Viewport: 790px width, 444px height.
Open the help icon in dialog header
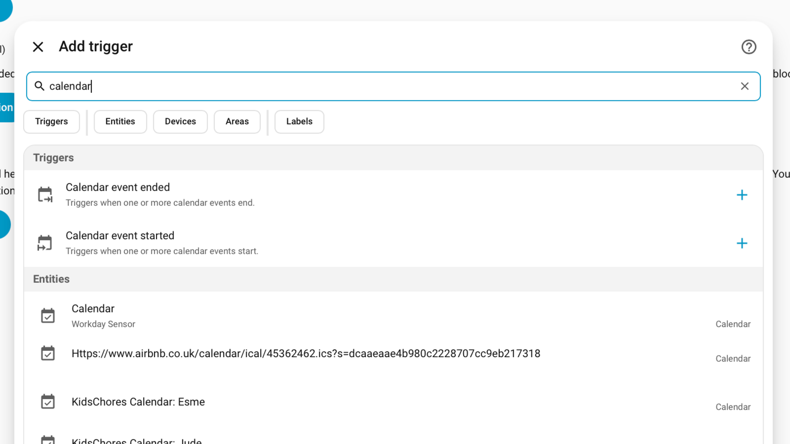coord(749,47)
